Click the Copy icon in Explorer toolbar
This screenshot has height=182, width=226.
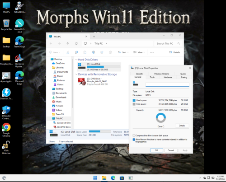pyautogui.click(x=76, y=52)
